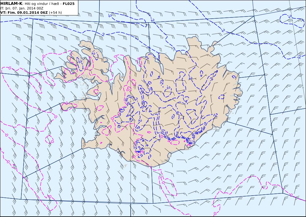Click the -6 isotherm label over central Iceland
This screenshot has height=217, width=306.
tap(177, 113)
